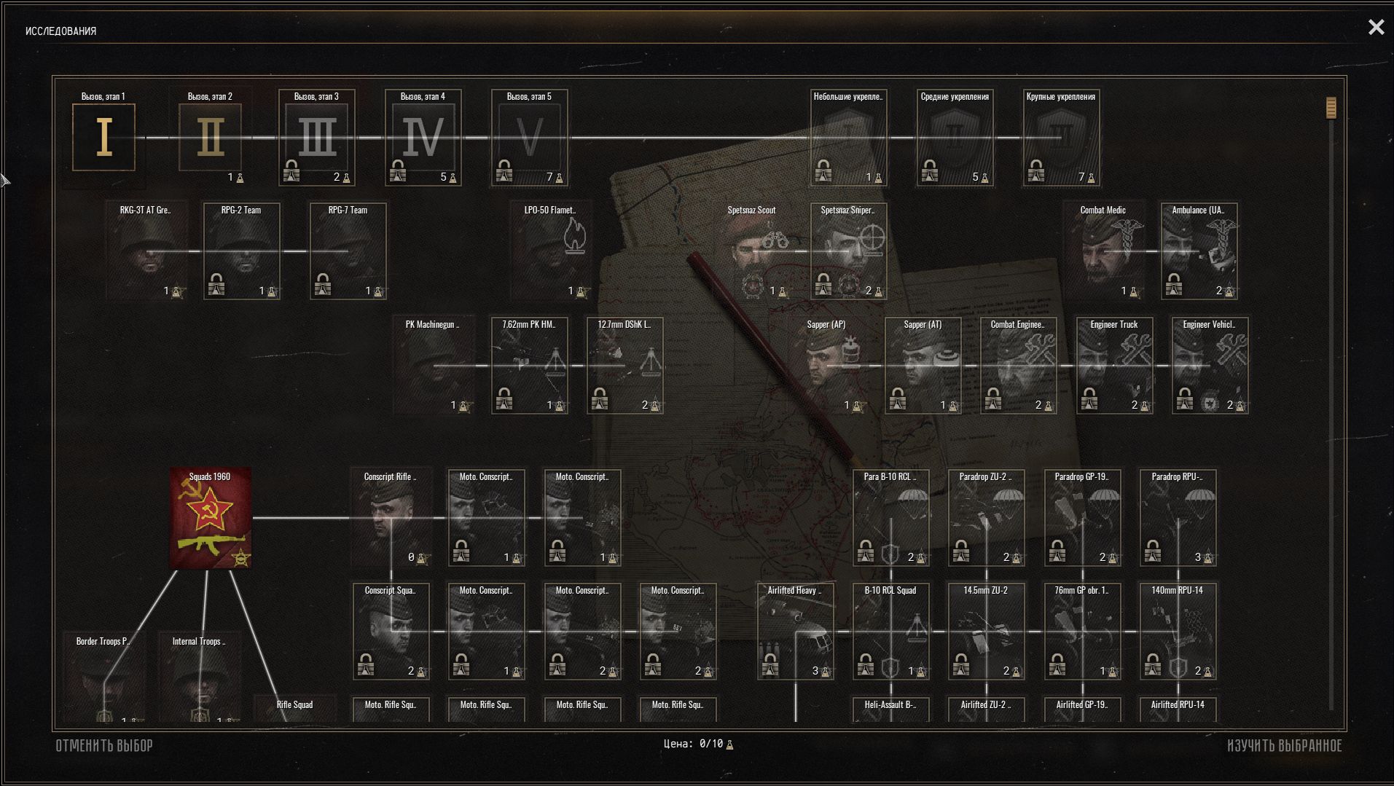Select the Conscript Squad card
The height and width of the screenshot is (786, 1394).
tap(391, 632)
